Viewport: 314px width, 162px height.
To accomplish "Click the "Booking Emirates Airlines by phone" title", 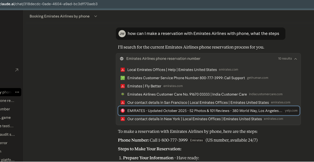I will coord(59,16).
